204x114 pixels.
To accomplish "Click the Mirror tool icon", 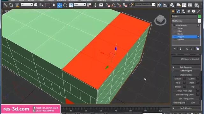I will pyautogui.click(x=159, y=5).
